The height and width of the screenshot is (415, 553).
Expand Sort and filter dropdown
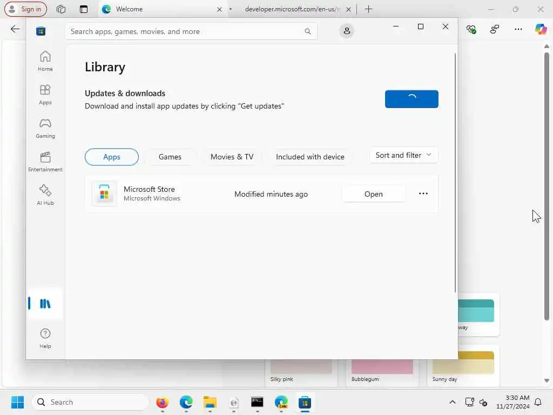[404, 155]
